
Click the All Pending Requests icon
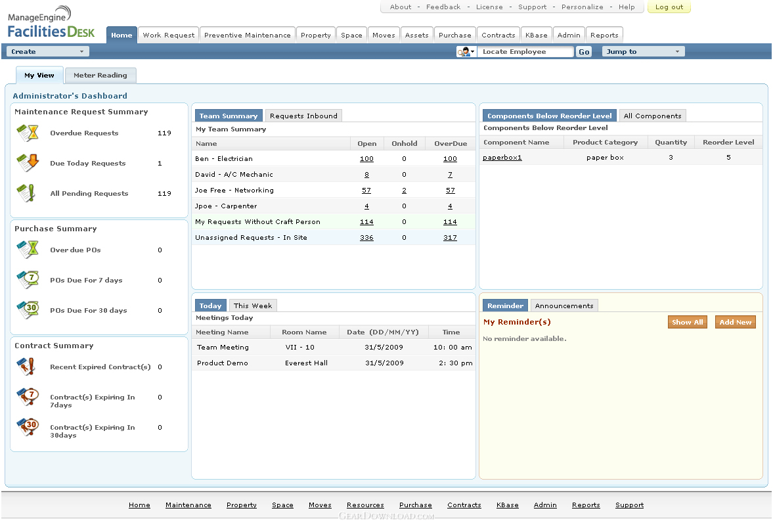click(x=28, y=193)
